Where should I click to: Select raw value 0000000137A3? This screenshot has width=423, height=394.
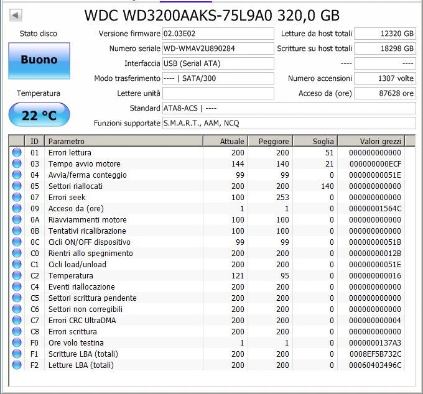375,342
